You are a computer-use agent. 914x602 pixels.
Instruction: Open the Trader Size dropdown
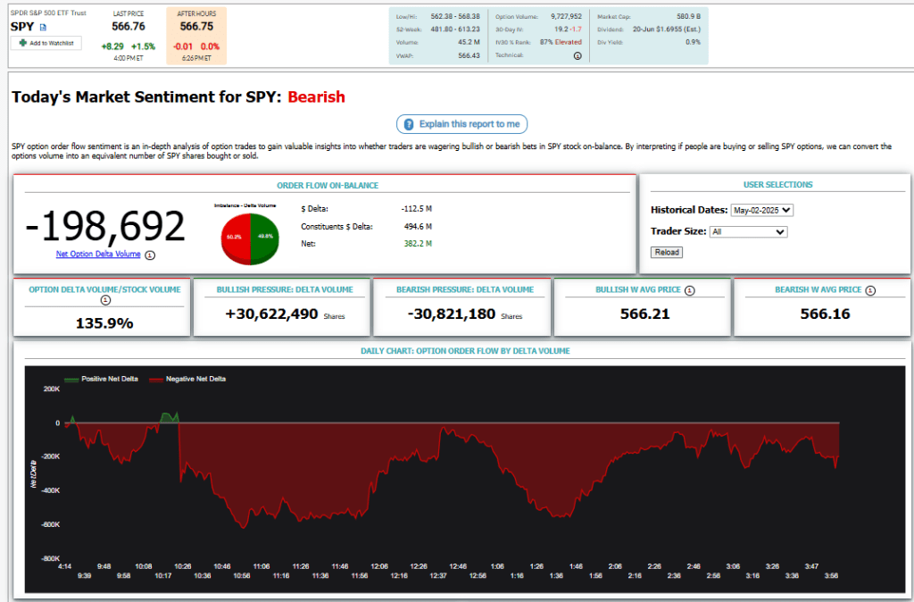[x=749, y=231]
